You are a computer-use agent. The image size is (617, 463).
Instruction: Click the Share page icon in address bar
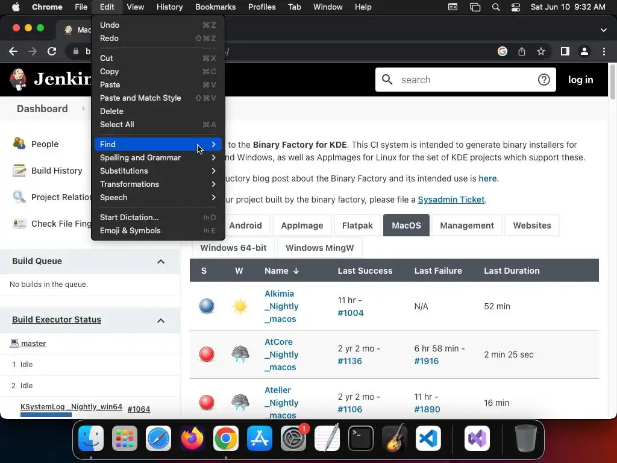click(522, 51)
